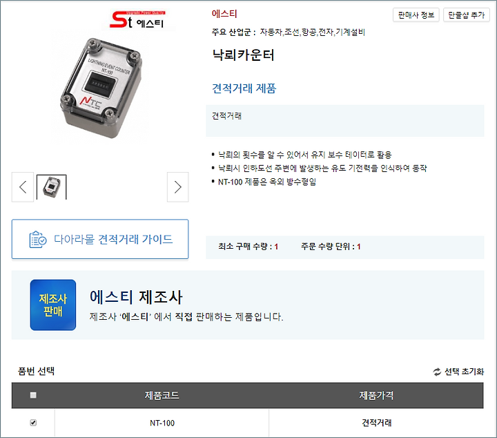497x438 pixels.
Task: Open 다이아몰 견적거래 가이드 banner
Action: pyautogui.click(x=100, y=239)
